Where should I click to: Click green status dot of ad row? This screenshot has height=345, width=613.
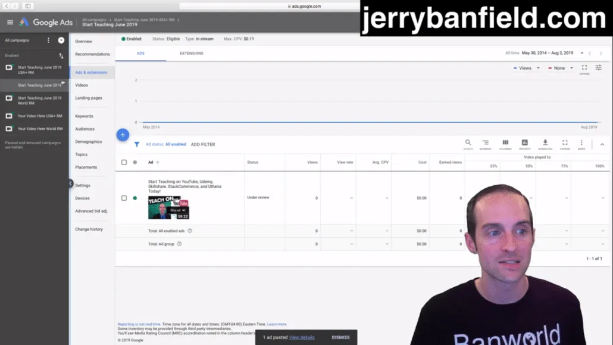tap(135, 198)
